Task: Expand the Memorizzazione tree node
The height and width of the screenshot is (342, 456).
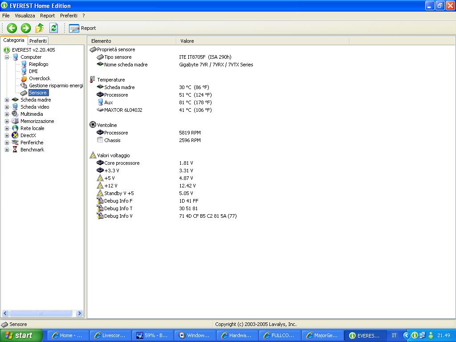Action: click(7, 121)
